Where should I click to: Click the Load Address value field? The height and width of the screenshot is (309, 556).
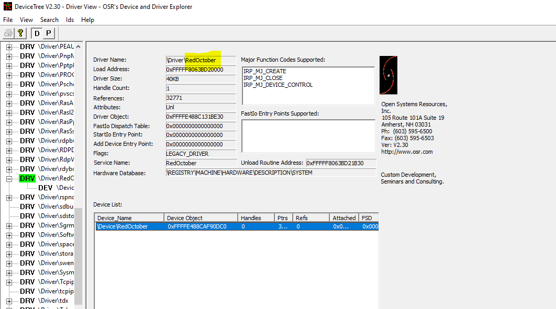point(201,70)
